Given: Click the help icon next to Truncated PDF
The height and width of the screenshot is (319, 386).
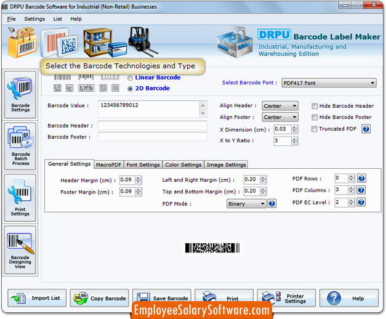Looking at the screenshot, I should (x=366, y=129).
